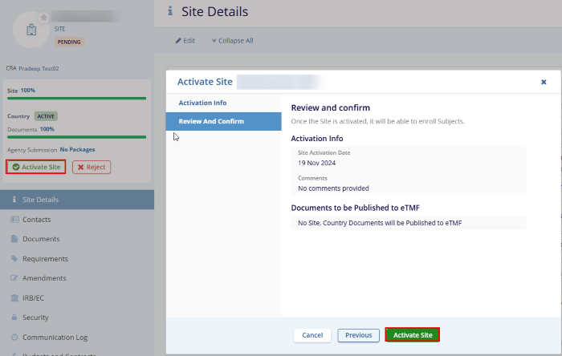Open Documents from the sidebar

(x=41, y=239)
